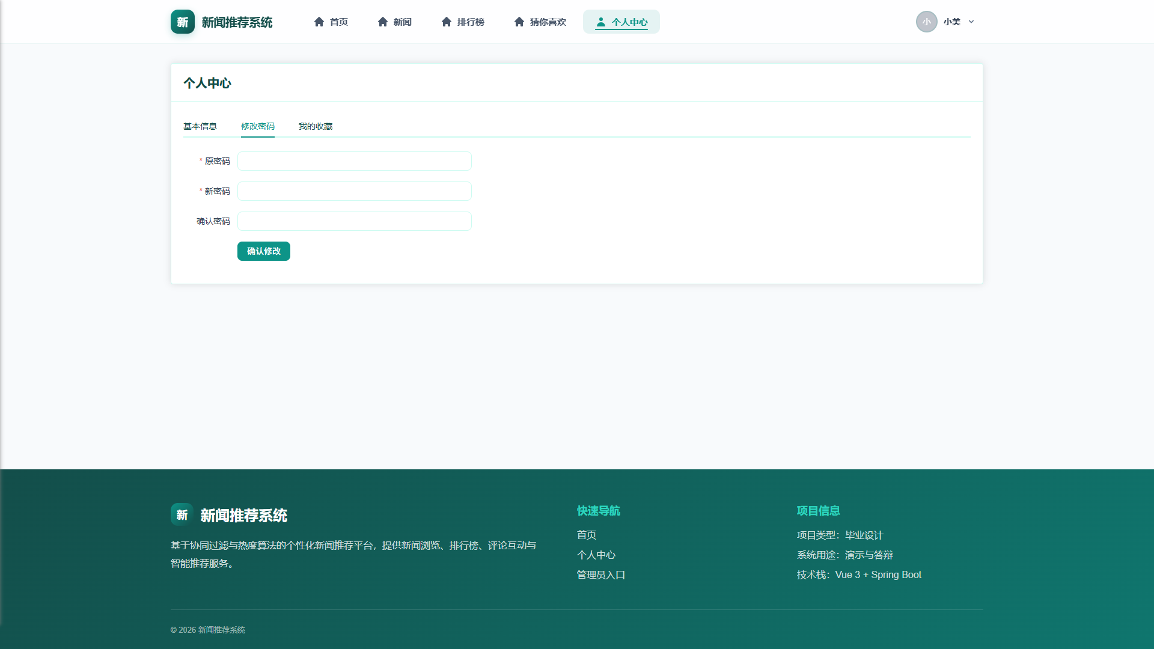The width and height of the screenshot is (1154, 649).
Task: Click the 确认修改 button
Action: 264,251
